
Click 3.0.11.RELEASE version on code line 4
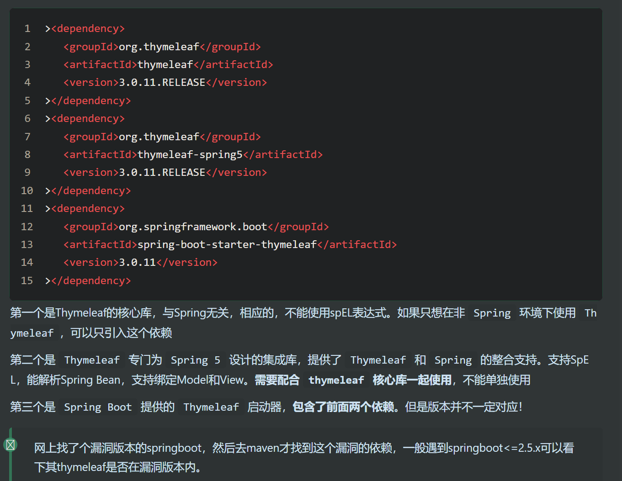162,83
